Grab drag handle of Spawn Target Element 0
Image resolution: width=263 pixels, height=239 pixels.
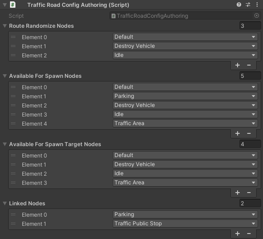pyautogui.click(x=13, y=155)
